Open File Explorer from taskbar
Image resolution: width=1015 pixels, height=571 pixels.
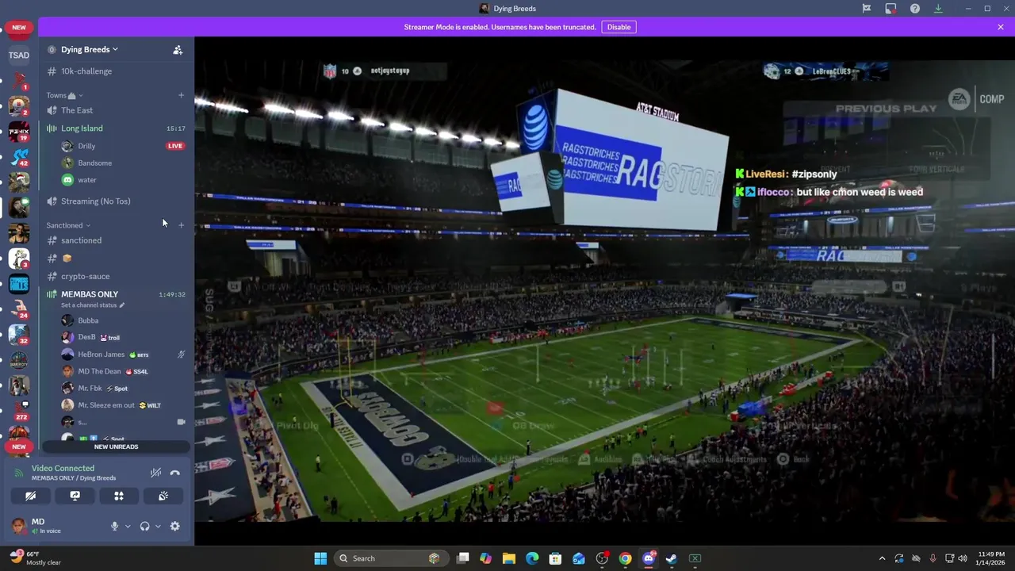coord(509,558)
